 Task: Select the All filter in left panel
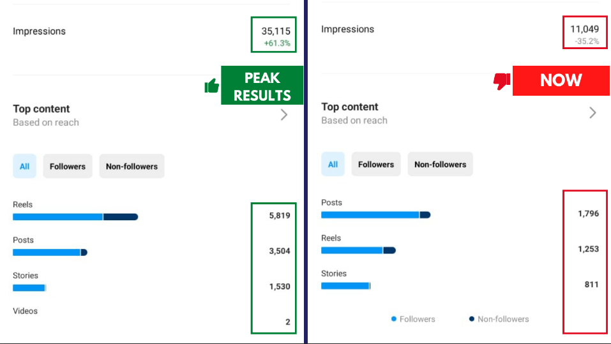coord(24,167)
